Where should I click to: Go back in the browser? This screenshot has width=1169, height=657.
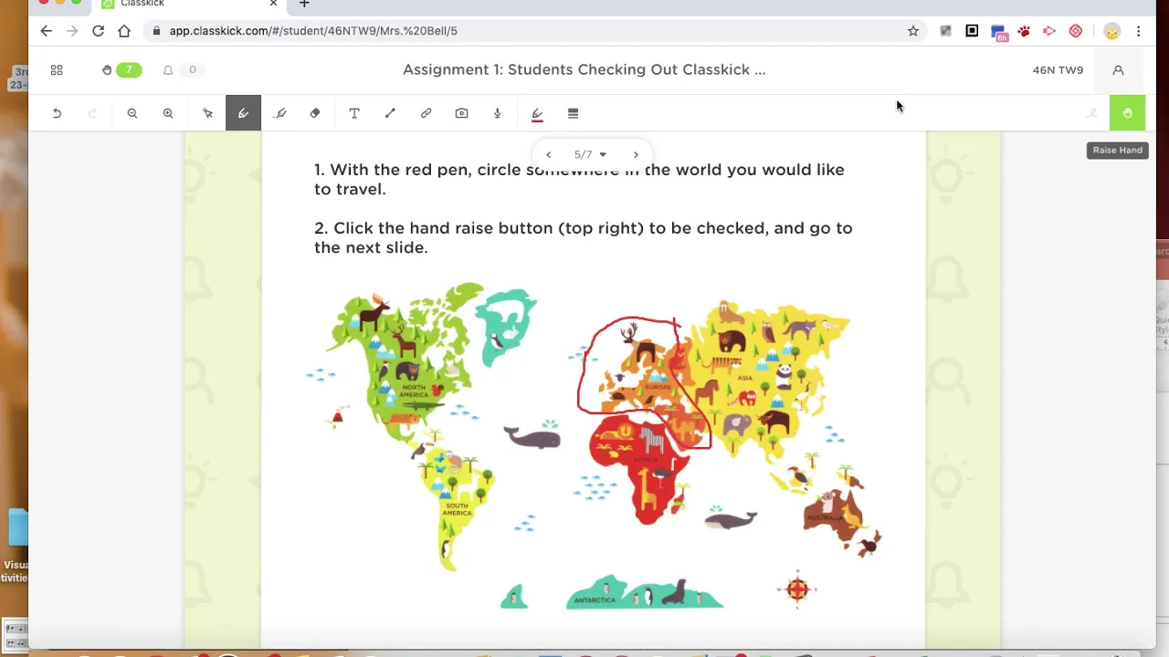[x=46, y=31]
